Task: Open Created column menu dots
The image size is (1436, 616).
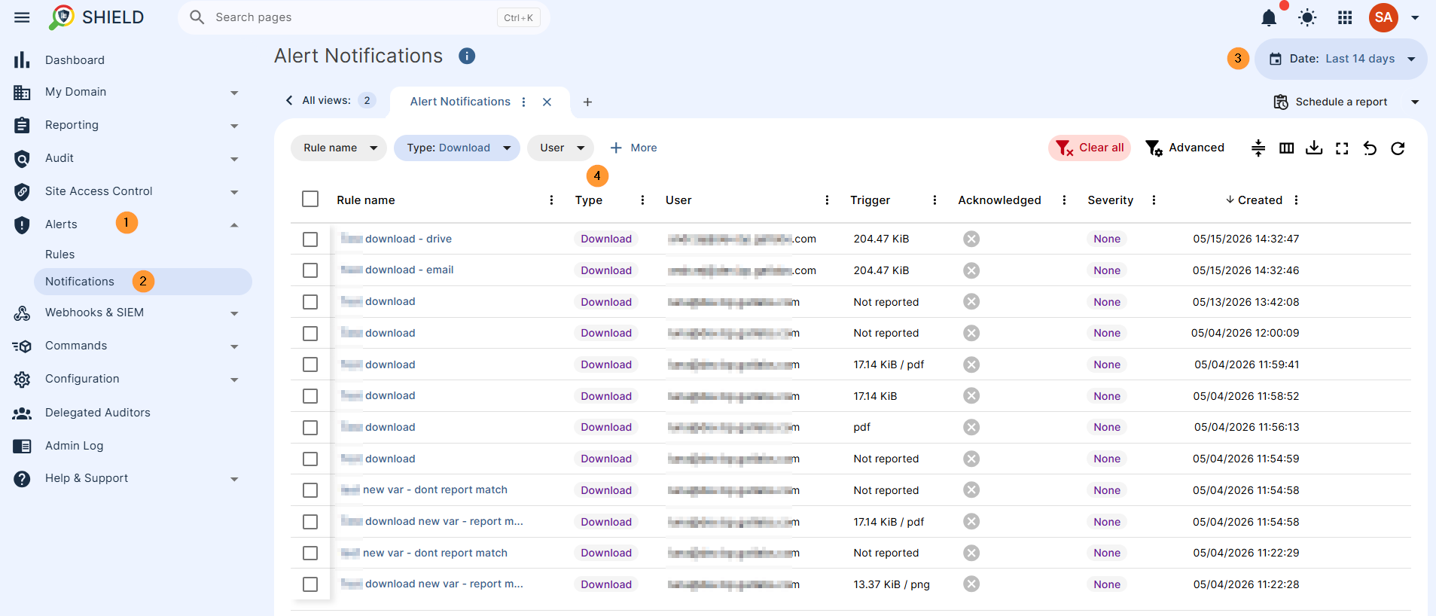Action: (1296, 200)
